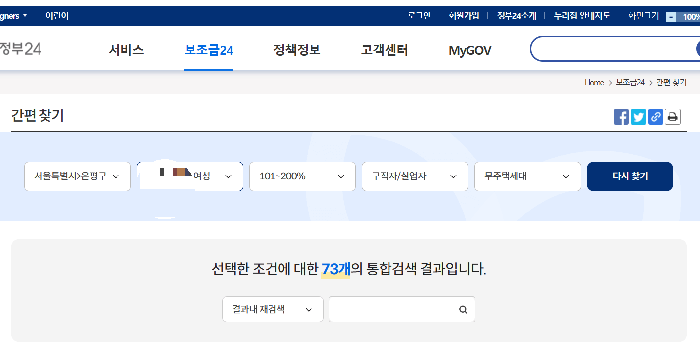The height and width of the screenshot is (353, 700).
Task: Open the 회원가입 link
Action: point(464,15)
